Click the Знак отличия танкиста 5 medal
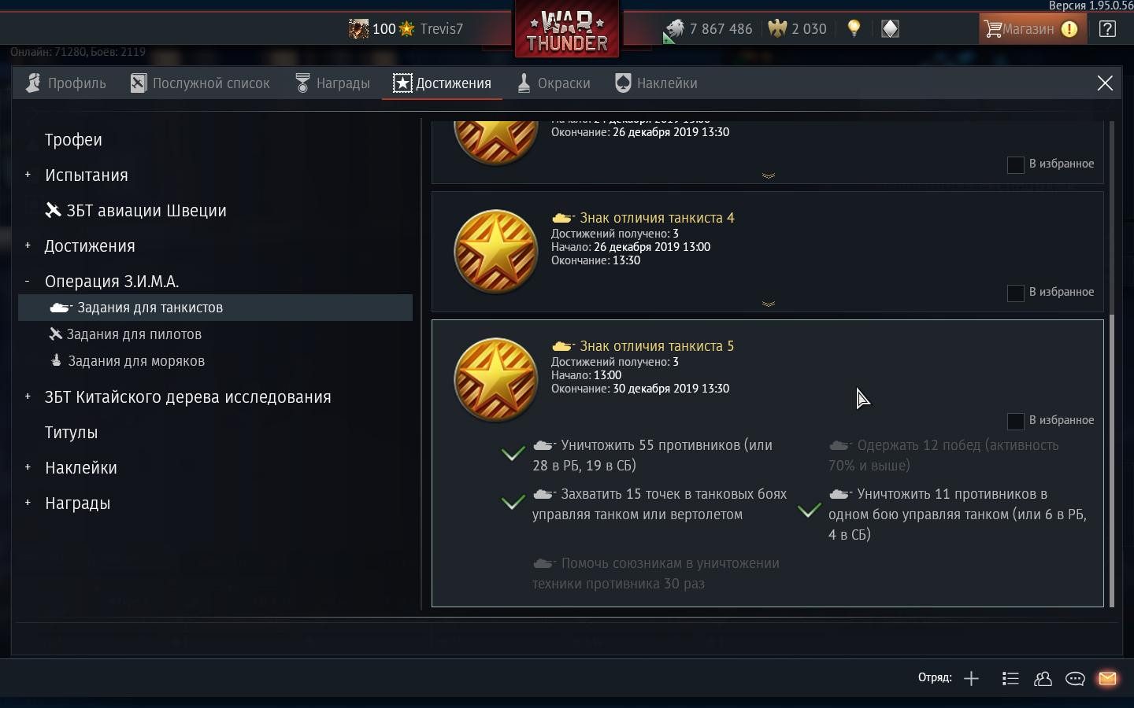The image size is (1134, 708). click(495, 381)
